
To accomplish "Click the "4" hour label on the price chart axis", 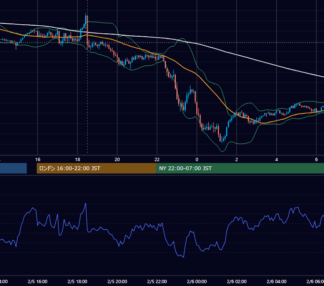I will pos(276,160).
